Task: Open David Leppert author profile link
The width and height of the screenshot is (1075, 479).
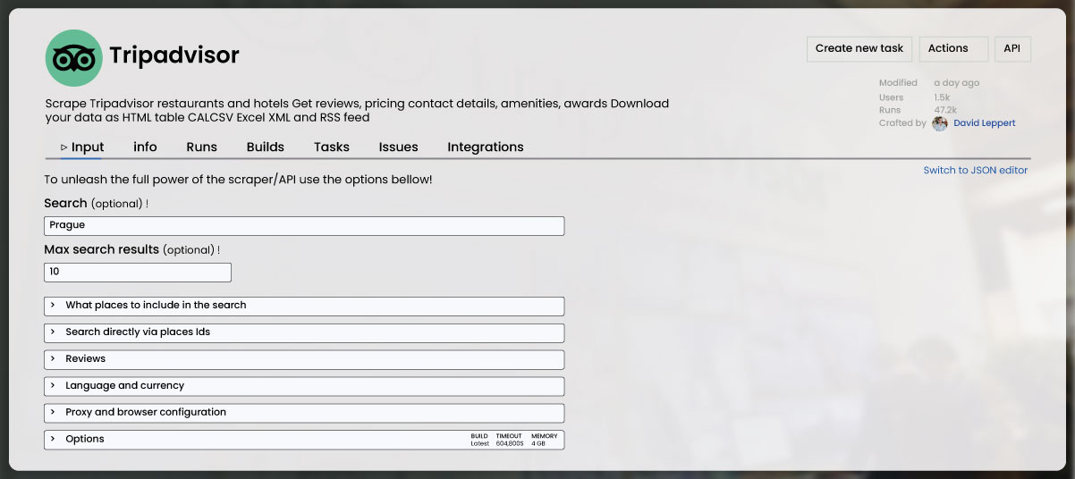Action: [x=985, y=123]
